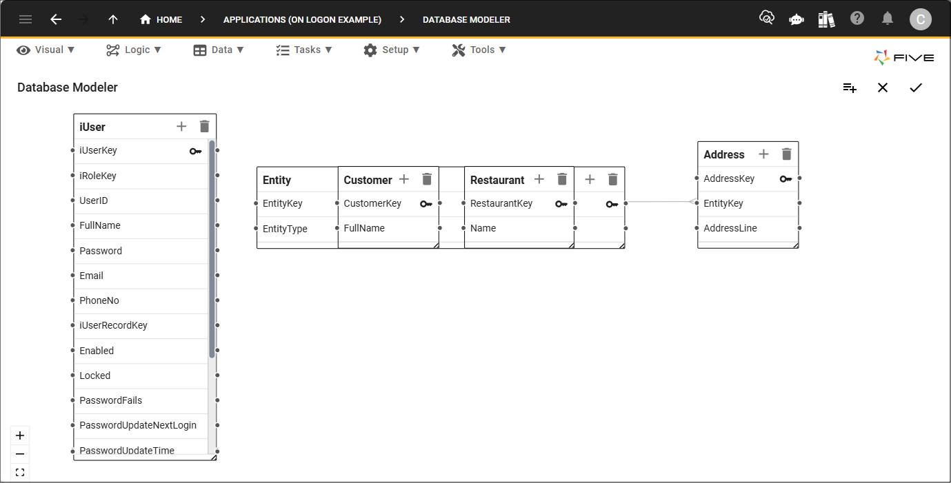The width and height of the screenshot is (951, 483).
Task: Add a field to the Address table
Action: (x=763, y=154)
